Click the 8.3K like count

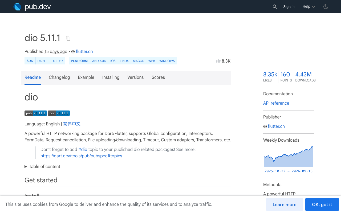226,61
